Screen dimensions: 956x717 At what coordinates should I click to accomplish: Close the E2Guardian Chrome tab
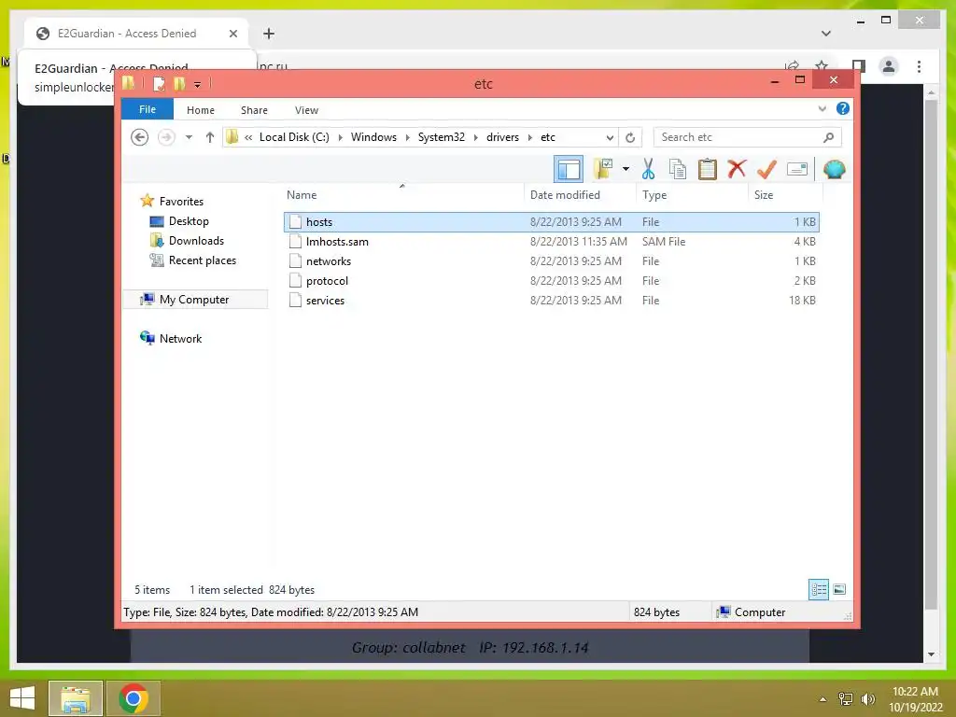(x=232, y=34)
